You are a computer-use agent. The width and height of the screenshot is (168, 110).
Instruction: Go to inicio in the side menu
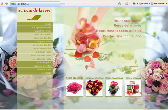[x=35, y=24]
